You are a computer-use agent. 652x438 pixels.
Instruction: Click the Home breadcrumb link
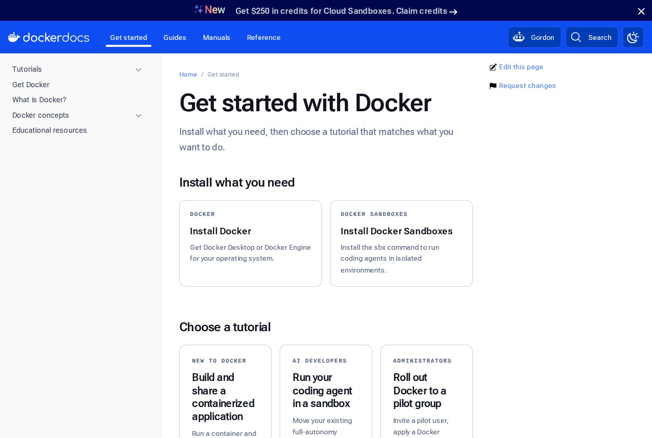click(188, 75)
